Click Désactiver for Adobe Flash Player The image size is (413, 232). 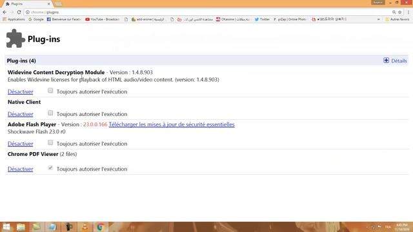click(x=20, y=144)
